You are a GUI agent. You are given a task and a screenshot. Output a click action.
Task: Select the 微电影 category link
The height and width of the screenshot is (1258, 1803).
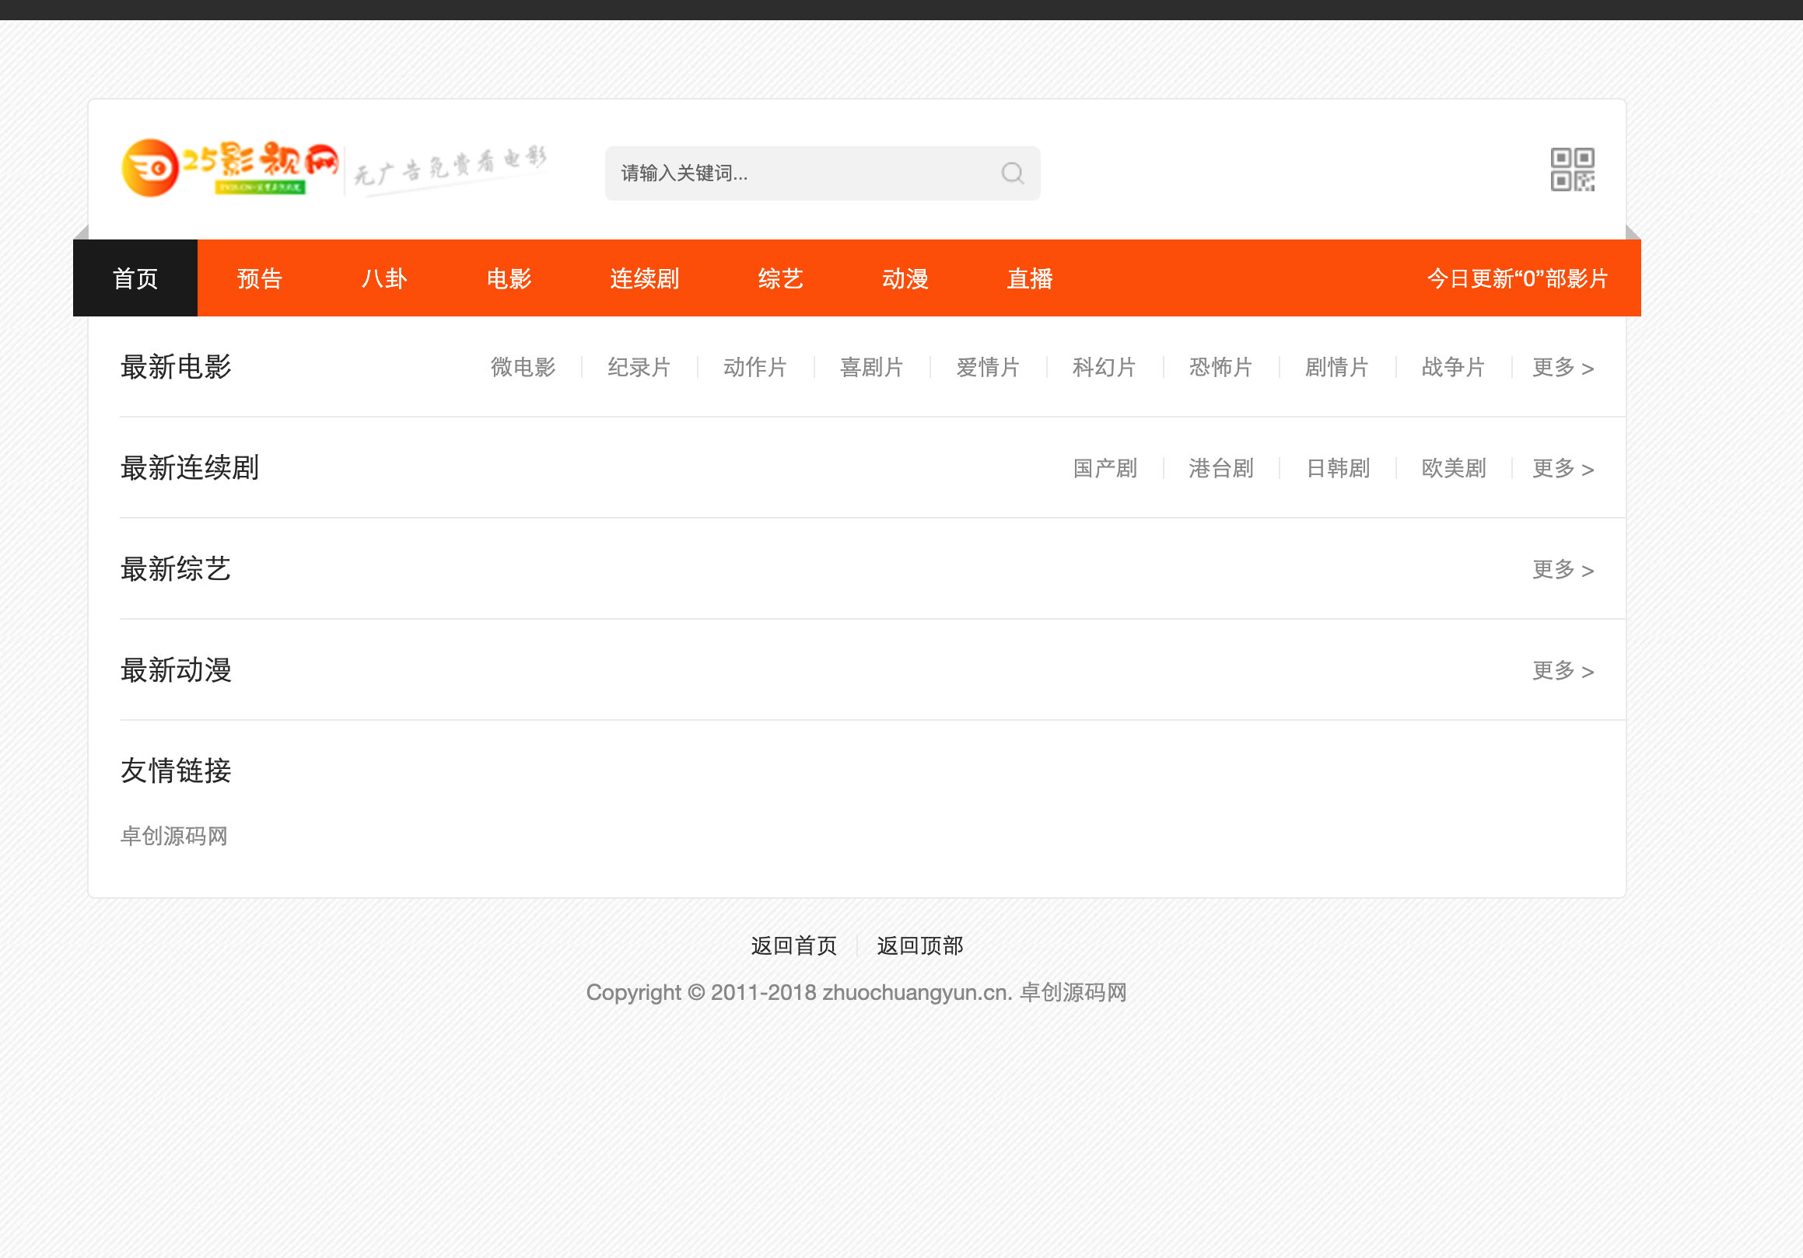(x=523, y=367)
